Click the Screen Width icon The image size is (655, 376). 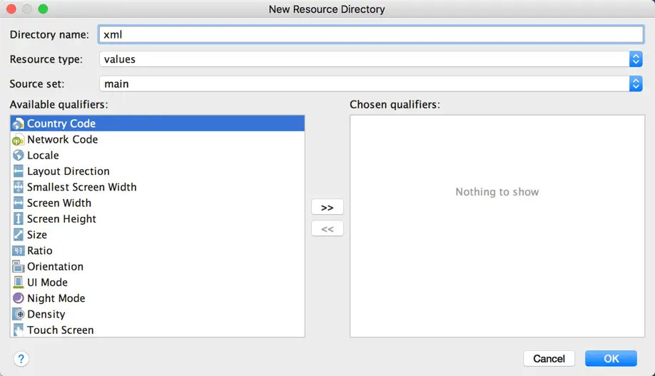(x=18, y=203)
